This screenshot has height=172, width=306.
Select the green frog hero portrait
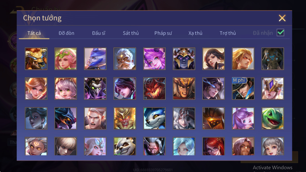click(273, 118)
